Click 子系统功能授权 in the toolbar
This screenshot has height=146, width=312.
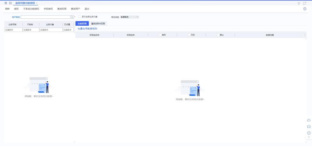pyautogui.click(x=31, y=9)
